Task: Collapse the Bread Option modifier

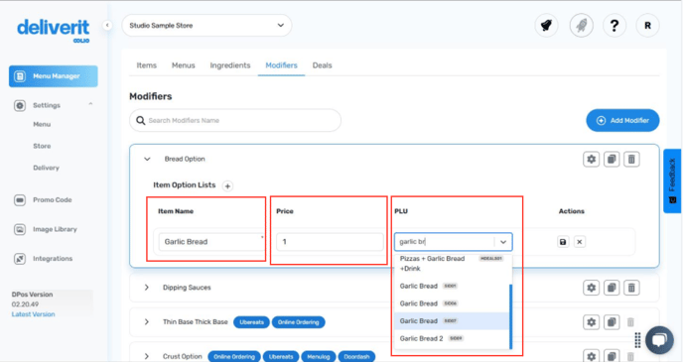Action: (x=147, y=160)
